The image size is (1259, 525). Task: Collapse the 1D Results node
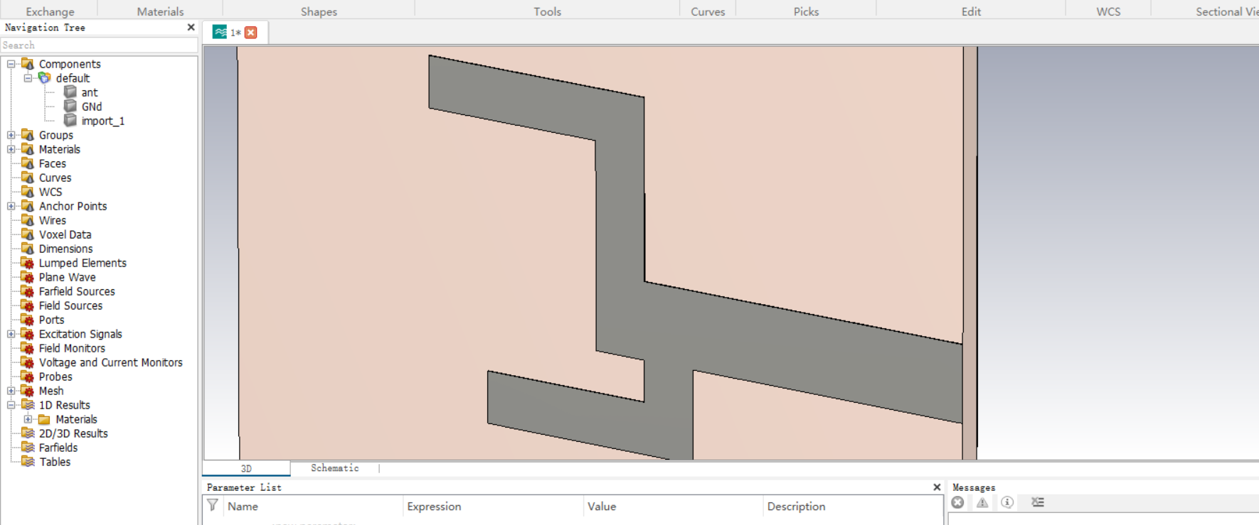click(11, 405)
